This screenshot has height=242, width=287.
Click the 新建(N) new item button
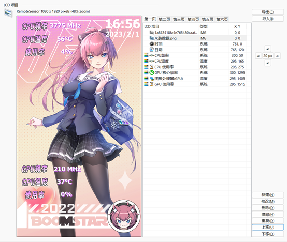pos(268,195)
